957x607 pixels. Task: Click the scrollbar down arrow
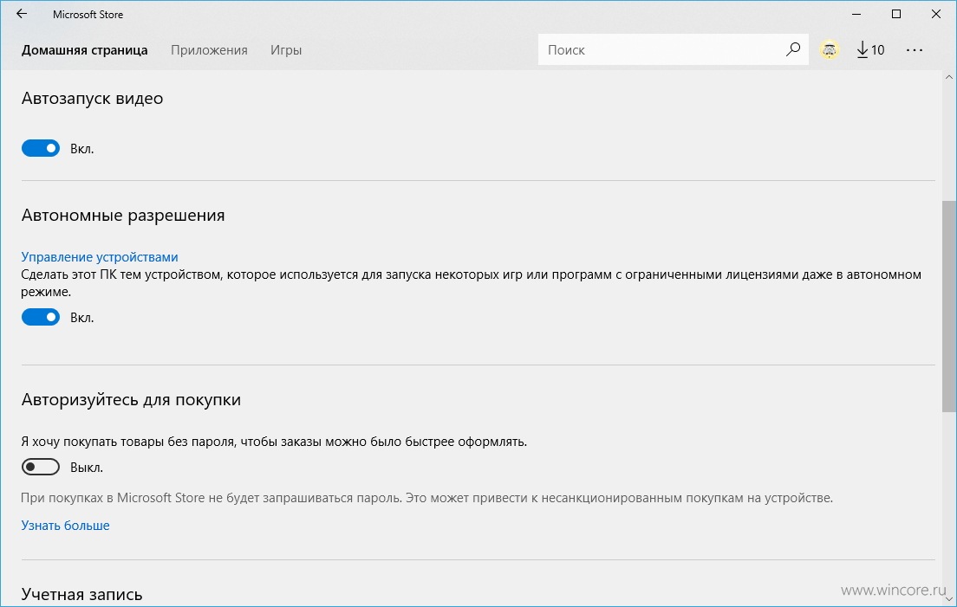[949, 600]
